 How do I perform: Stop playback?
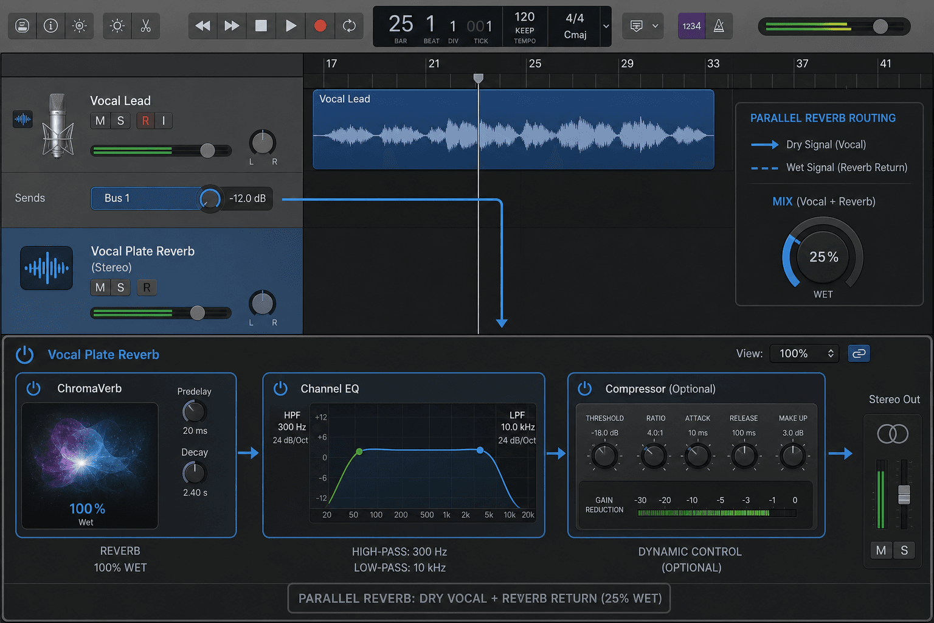tap(261, 26)
